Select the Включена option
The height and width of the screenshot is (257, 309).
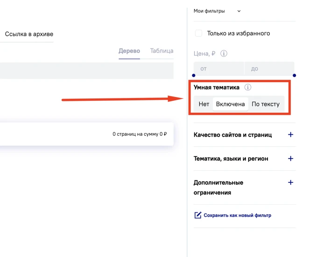pyautogui.click(x=230, y=104)
